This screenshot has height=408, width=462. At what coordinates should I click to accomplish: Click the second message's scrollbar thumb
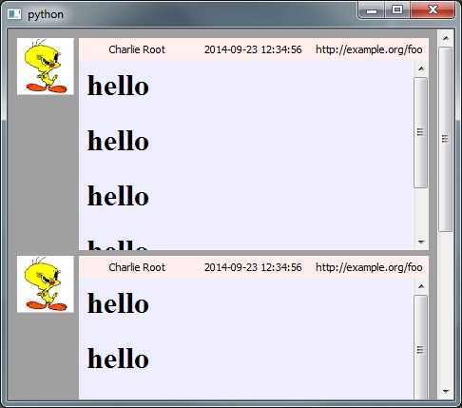pos(421,347)
